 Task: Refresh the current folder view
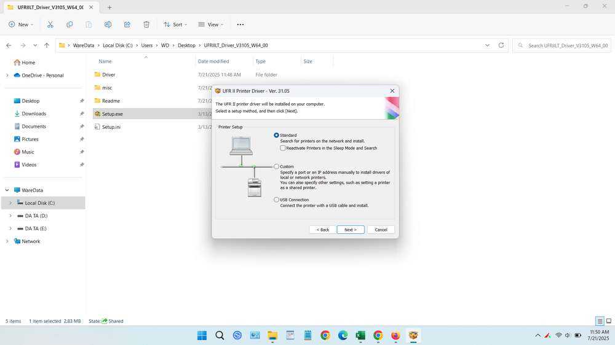pyautogui.click(x=501, y=45)
